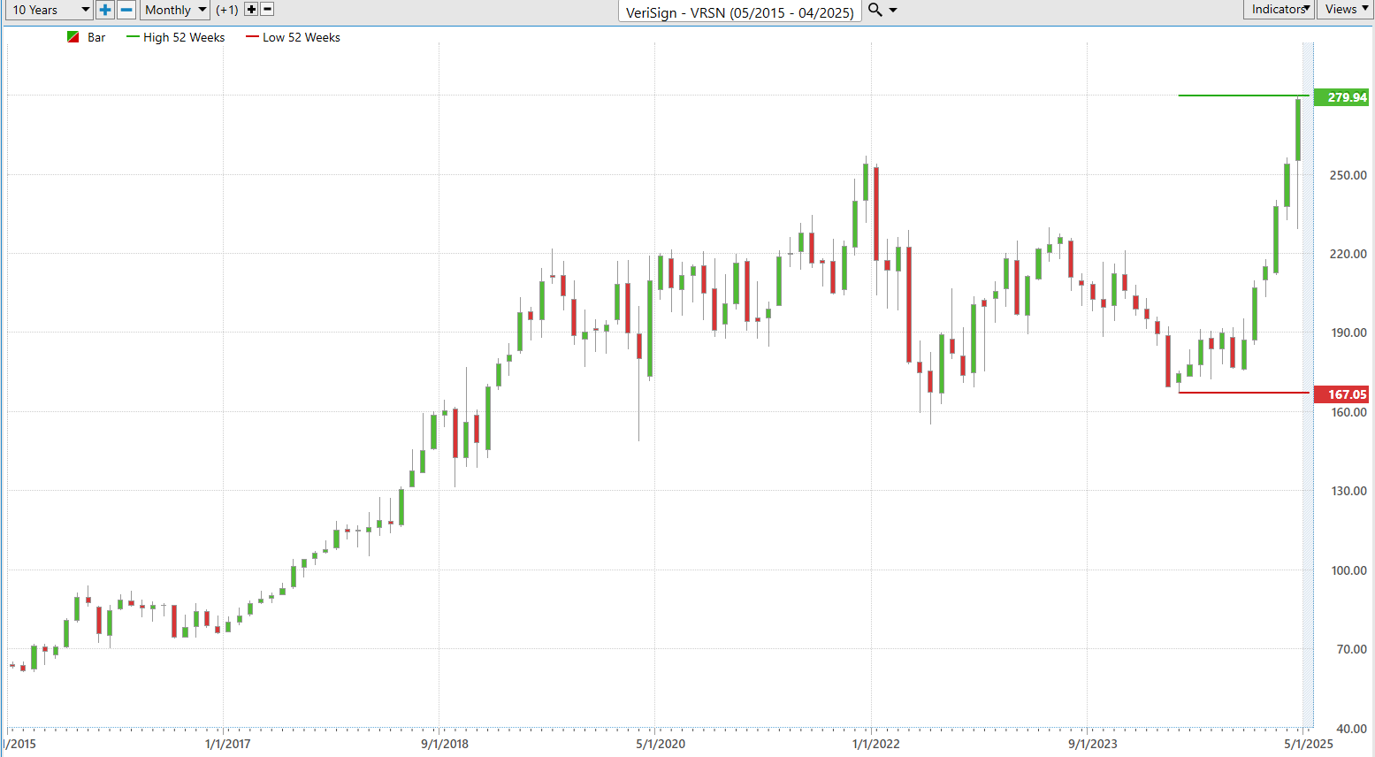Click the 1/1/2022 date axis marker
Screen dimensions: 1375x757
tap(875, 744)
